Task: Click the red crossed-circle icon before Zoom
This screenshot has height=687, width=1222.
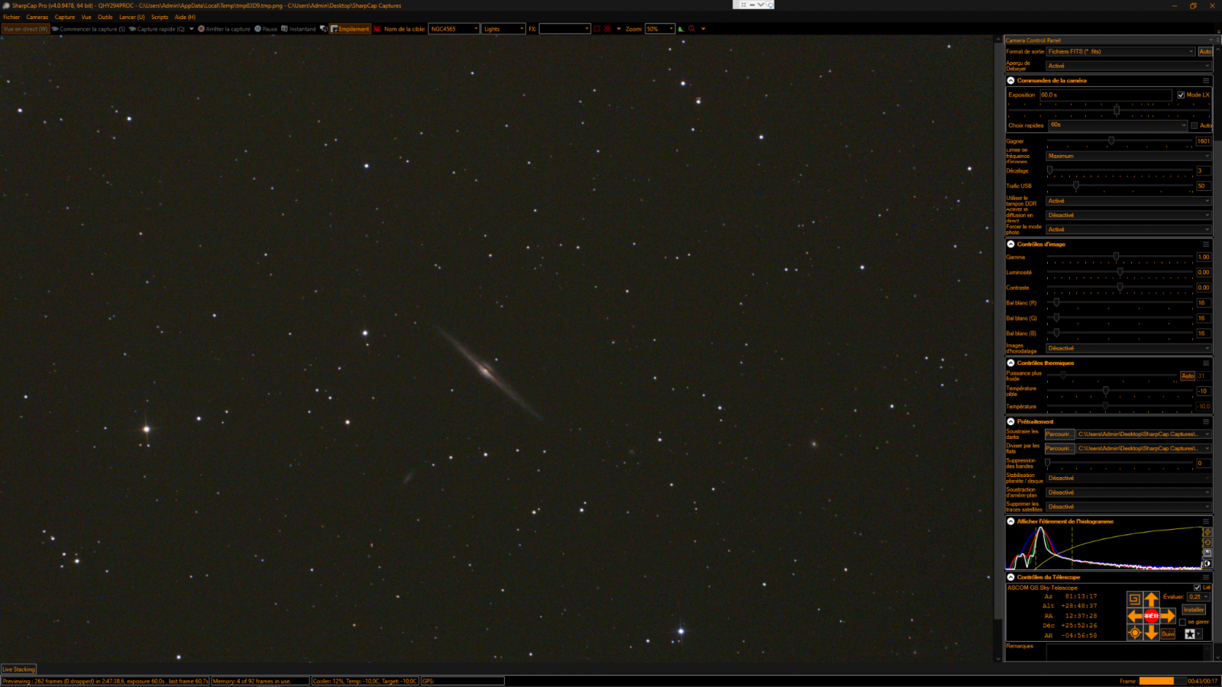Action: coord(608,29)
